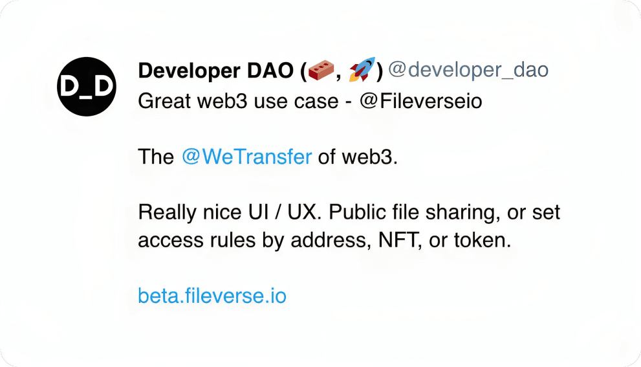This screenshot has width=641, height=367.
Task: Click the 'DAO' word in display name
Action: pos(270,71)
